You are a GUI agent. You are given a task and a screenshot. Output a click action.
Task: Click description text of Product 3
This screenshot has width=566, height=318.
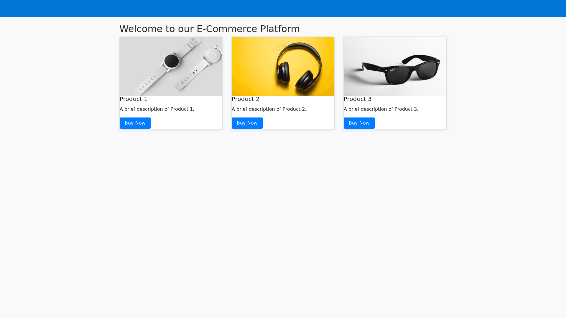(x=381, y=109)
